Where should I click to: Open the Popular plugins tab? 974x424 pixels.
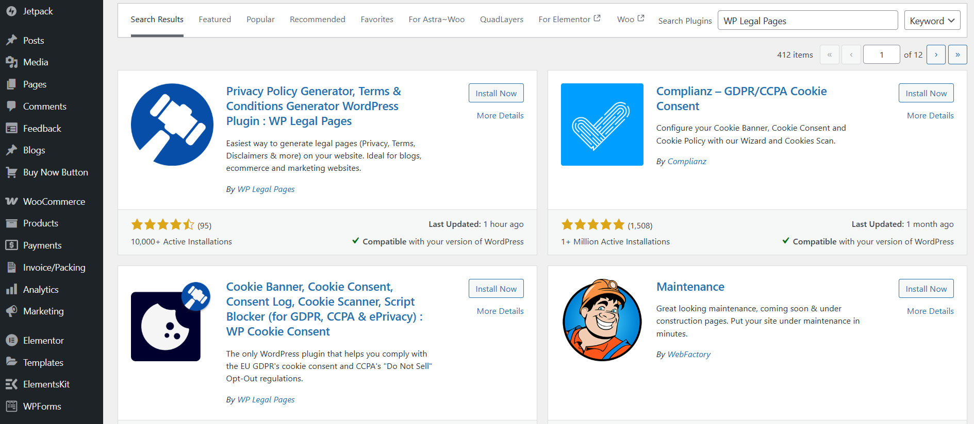(x=260, y=20)
